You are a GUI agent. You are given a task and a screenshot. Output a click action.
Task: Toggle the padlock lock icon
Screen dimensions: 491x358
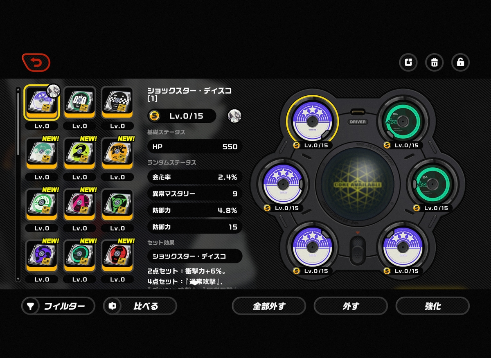(460, 63)
